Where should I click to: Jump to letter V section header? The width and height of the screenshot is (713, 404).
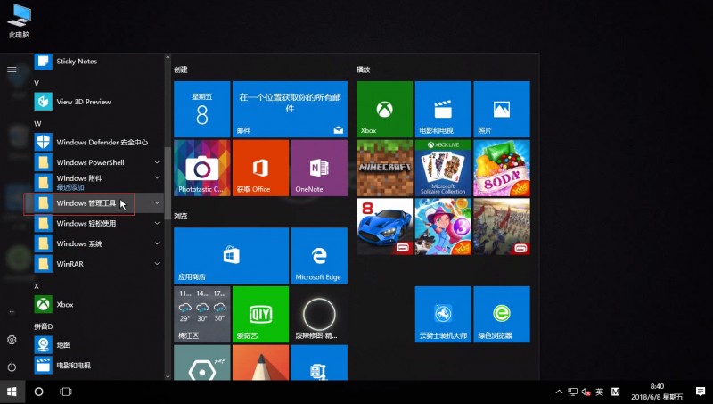(x=37, y=83)
